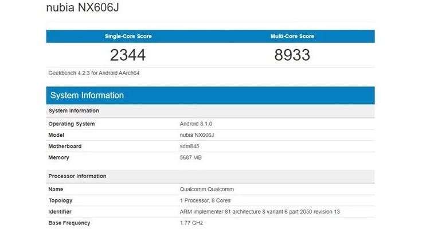The image size is (430, 229).
Task: Click the Model row label
Action: (56, 135)
